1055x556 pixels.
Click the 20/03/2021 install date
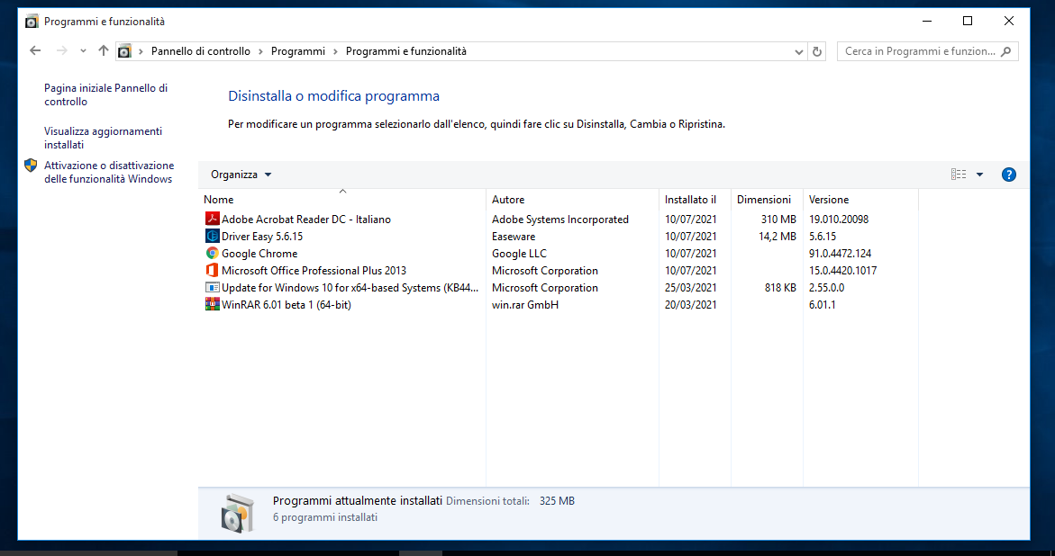click(x=691, y=304)
